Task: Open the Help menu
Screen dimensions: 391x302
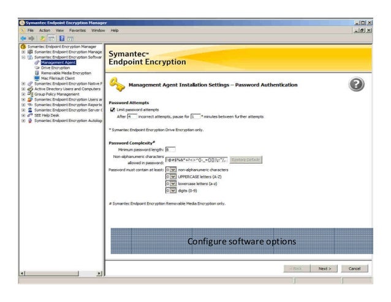Action: pos(115,31)
